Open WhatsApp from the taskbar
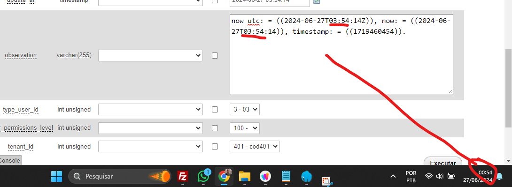This screenshot has height=187, width=512. [x=203, y=177]
